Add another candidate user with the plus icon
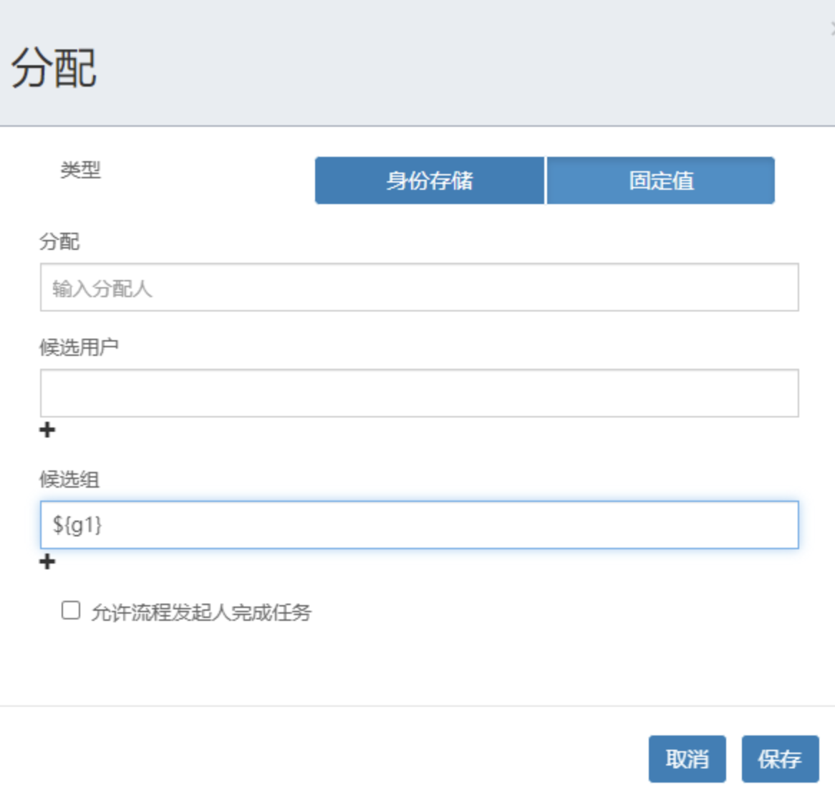 click(x=47, y=430)
